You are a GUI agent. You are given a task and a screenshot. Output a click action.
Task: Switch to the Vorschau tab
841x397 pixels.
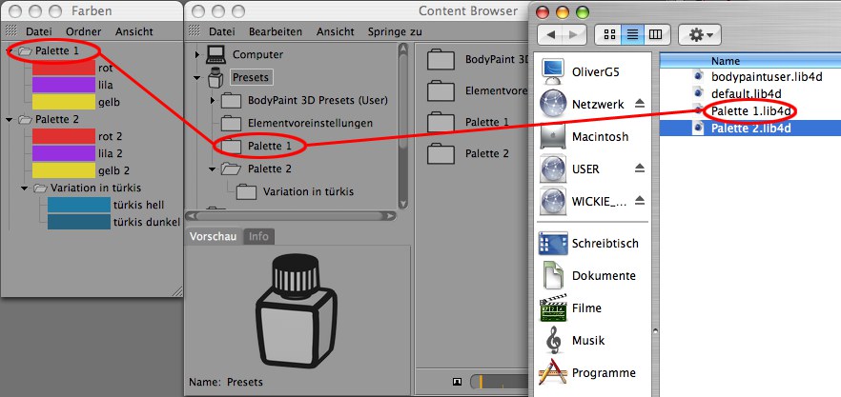[x=213, y=236]
